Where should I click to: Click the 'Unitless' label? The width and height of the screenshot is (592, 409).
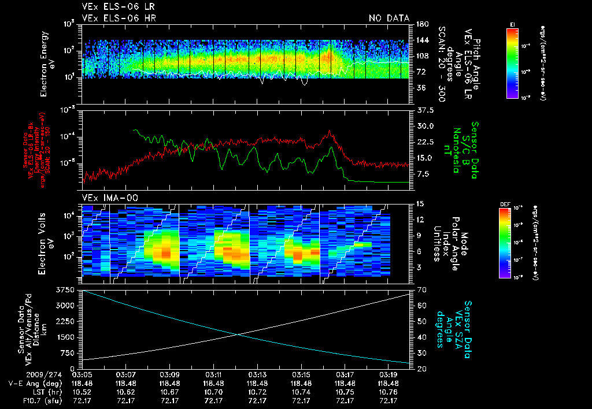pos(437,244)
